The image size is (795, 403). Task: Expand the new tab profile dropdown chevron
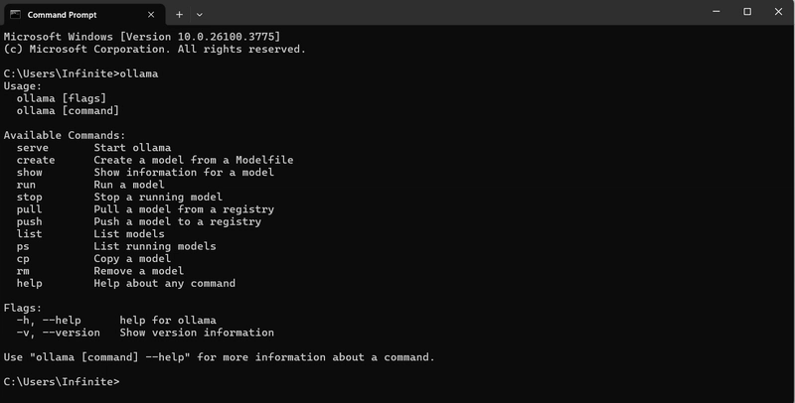pyautogui.click(x=200, y=15)
